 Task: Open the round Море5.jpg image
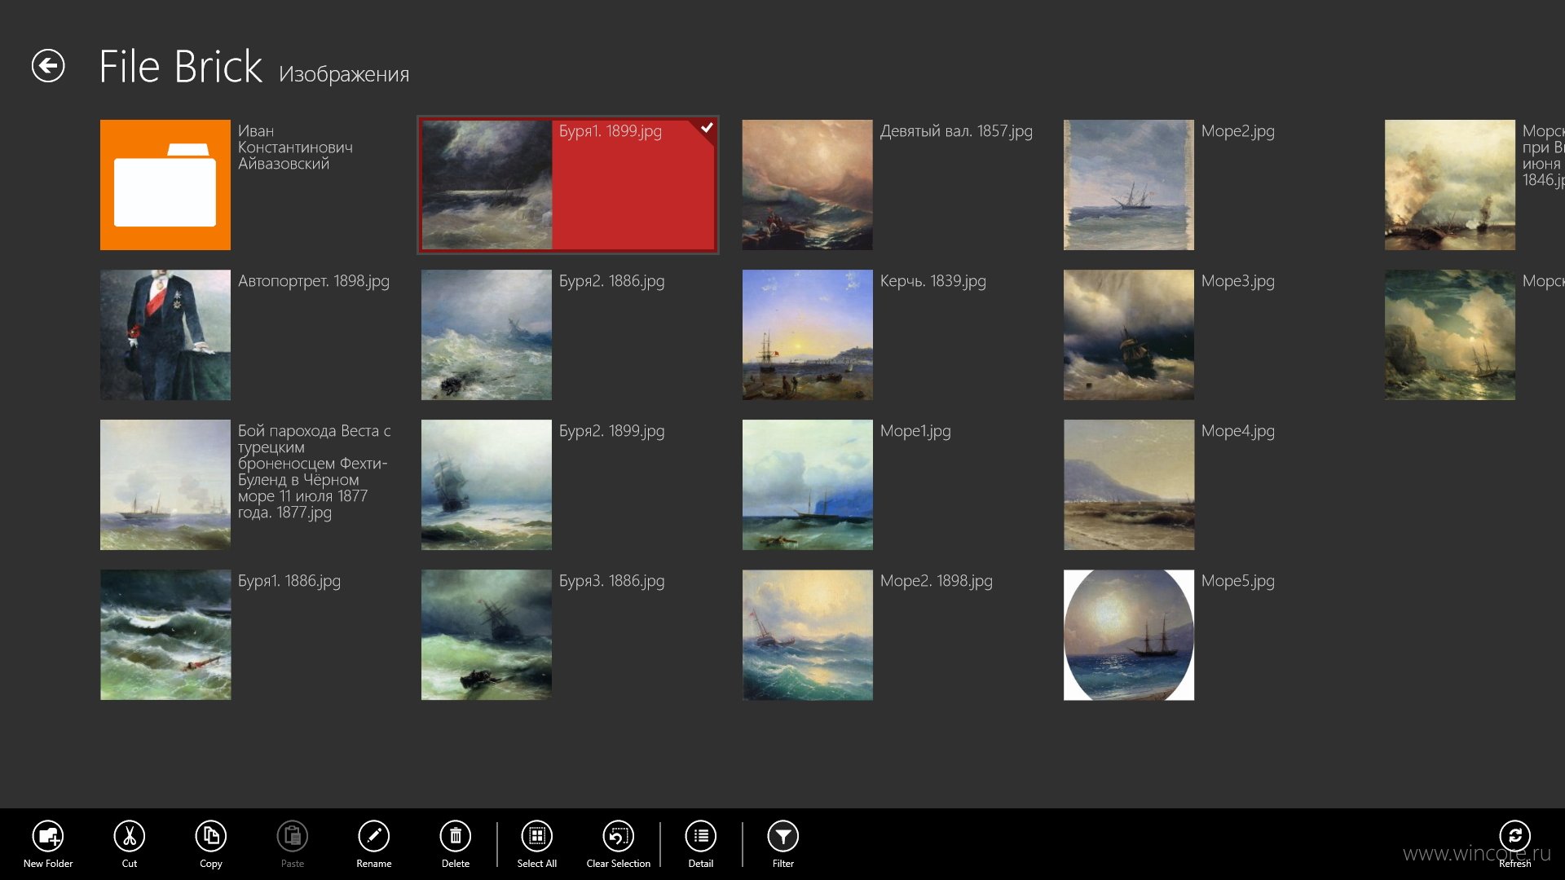tap(1129, 635)
